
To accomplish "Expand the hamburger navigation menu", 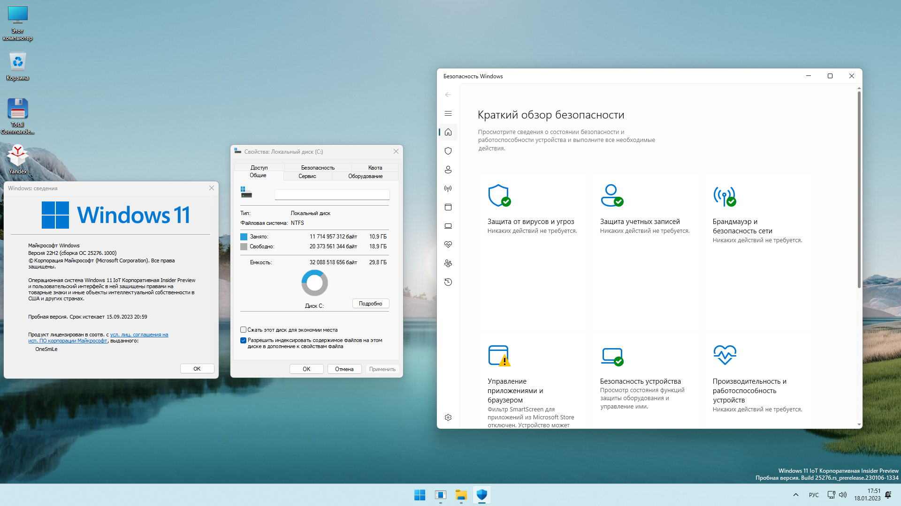I will pos(448,113).
